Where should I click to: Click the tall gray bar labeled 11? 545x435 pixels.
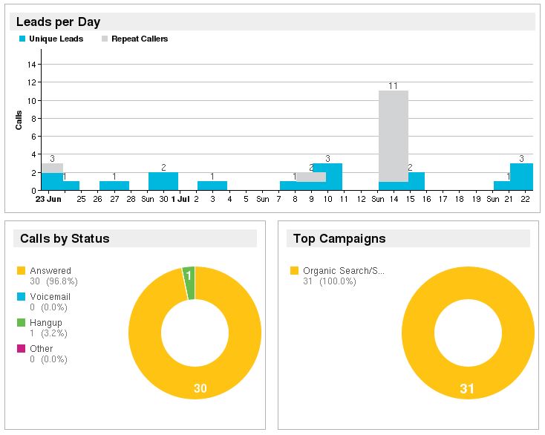click(x=394, y=136)
